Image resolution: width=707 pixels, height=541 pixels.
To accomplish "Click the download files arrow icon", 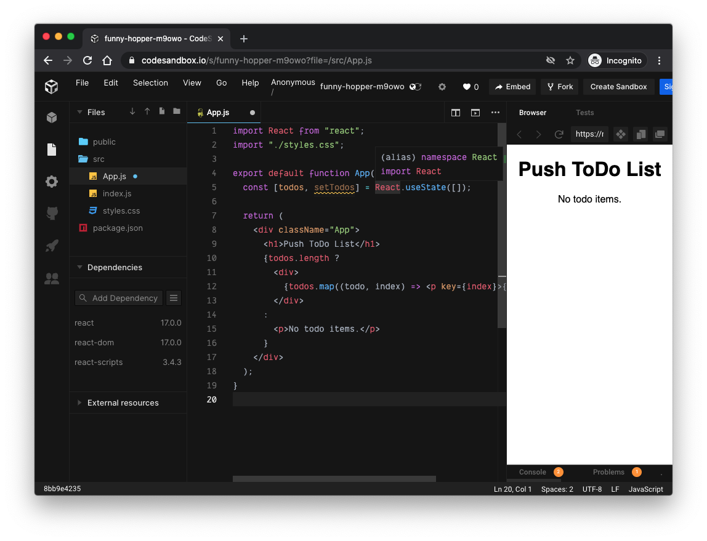I will click(132, 112).
